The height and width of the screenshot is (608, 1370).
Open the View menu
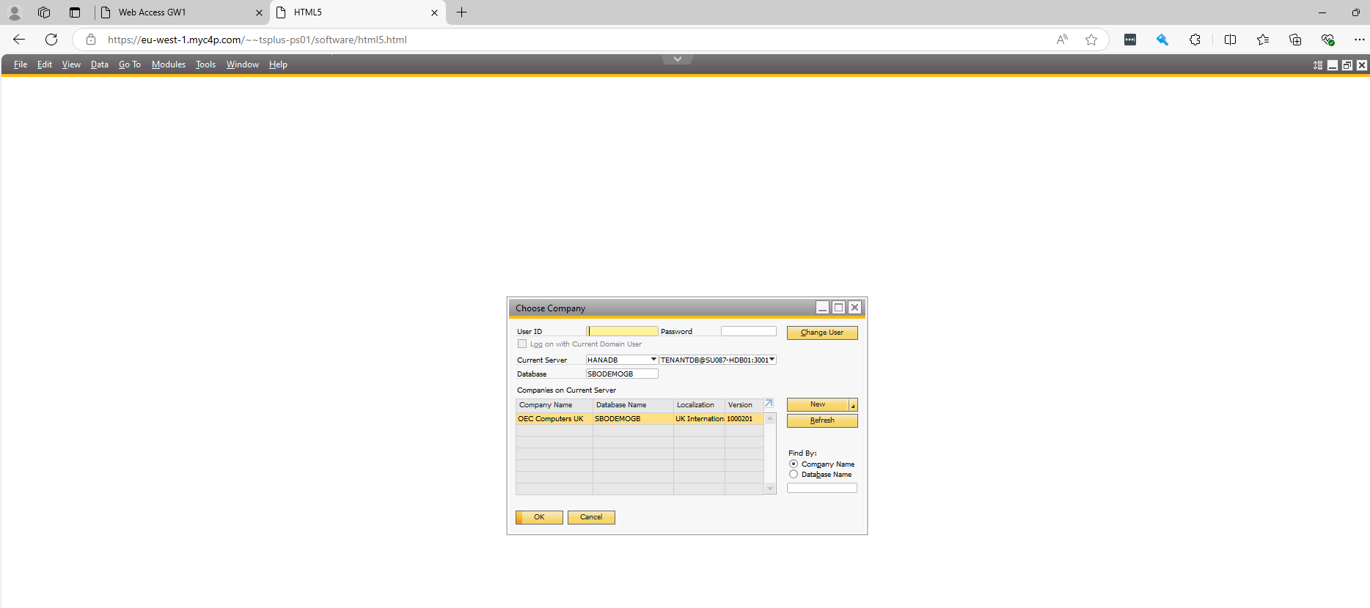tap(71, 64)
